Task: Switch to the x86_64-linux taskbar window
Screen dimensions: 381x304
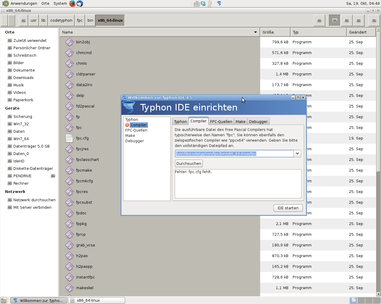Action: pos(96,300)
